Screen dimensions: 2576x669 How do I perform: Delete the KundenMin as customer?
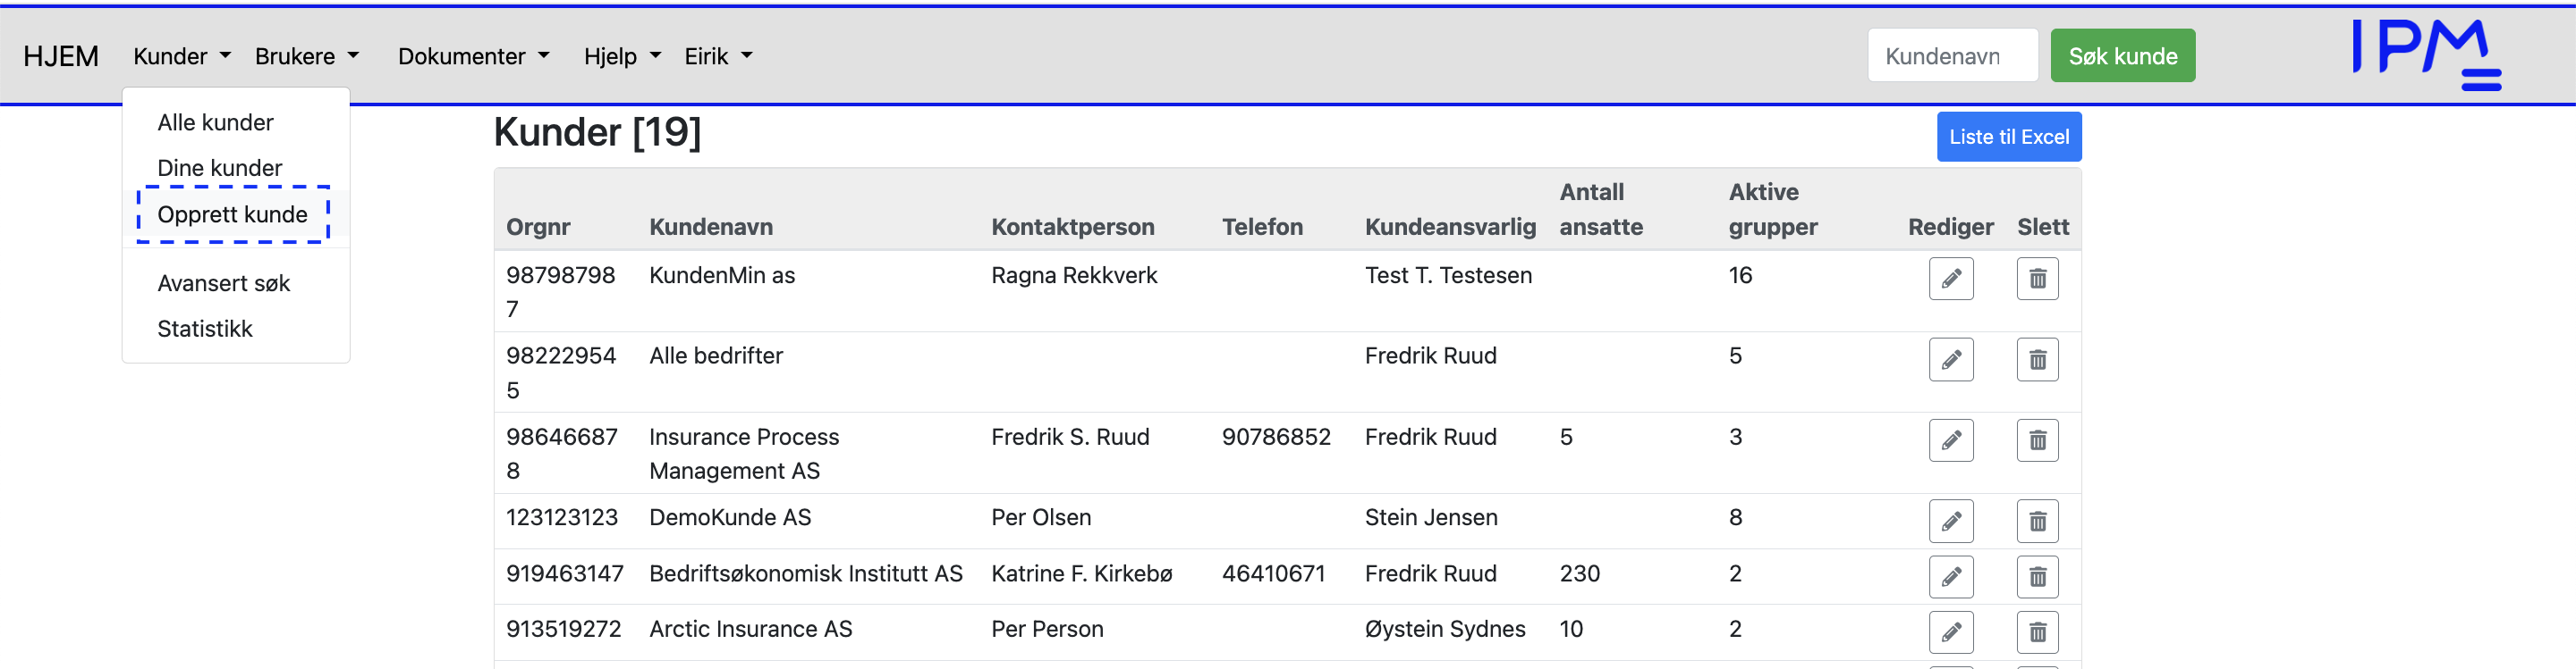click(2037, 279)
